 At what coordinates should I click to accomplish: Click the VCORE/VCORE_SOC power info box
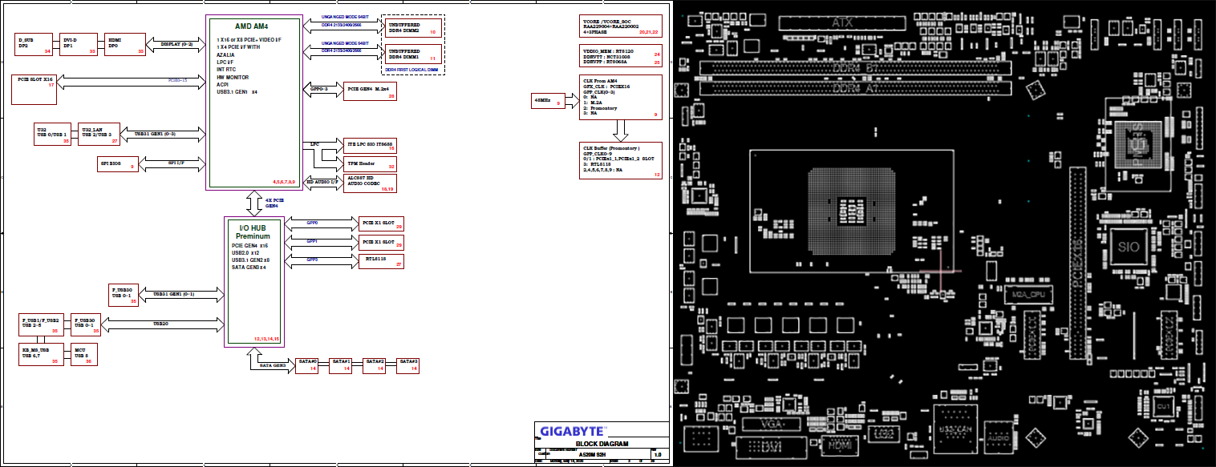pyautogui.click(x=621, y=26)
